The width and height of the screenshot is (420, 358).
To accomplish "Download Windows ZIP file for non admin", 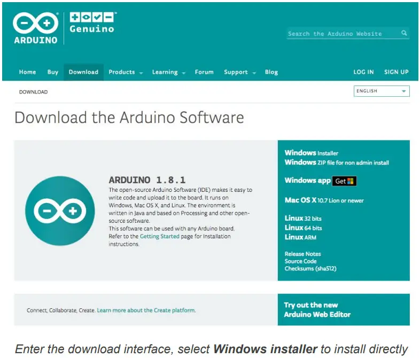I will point(337,162).
